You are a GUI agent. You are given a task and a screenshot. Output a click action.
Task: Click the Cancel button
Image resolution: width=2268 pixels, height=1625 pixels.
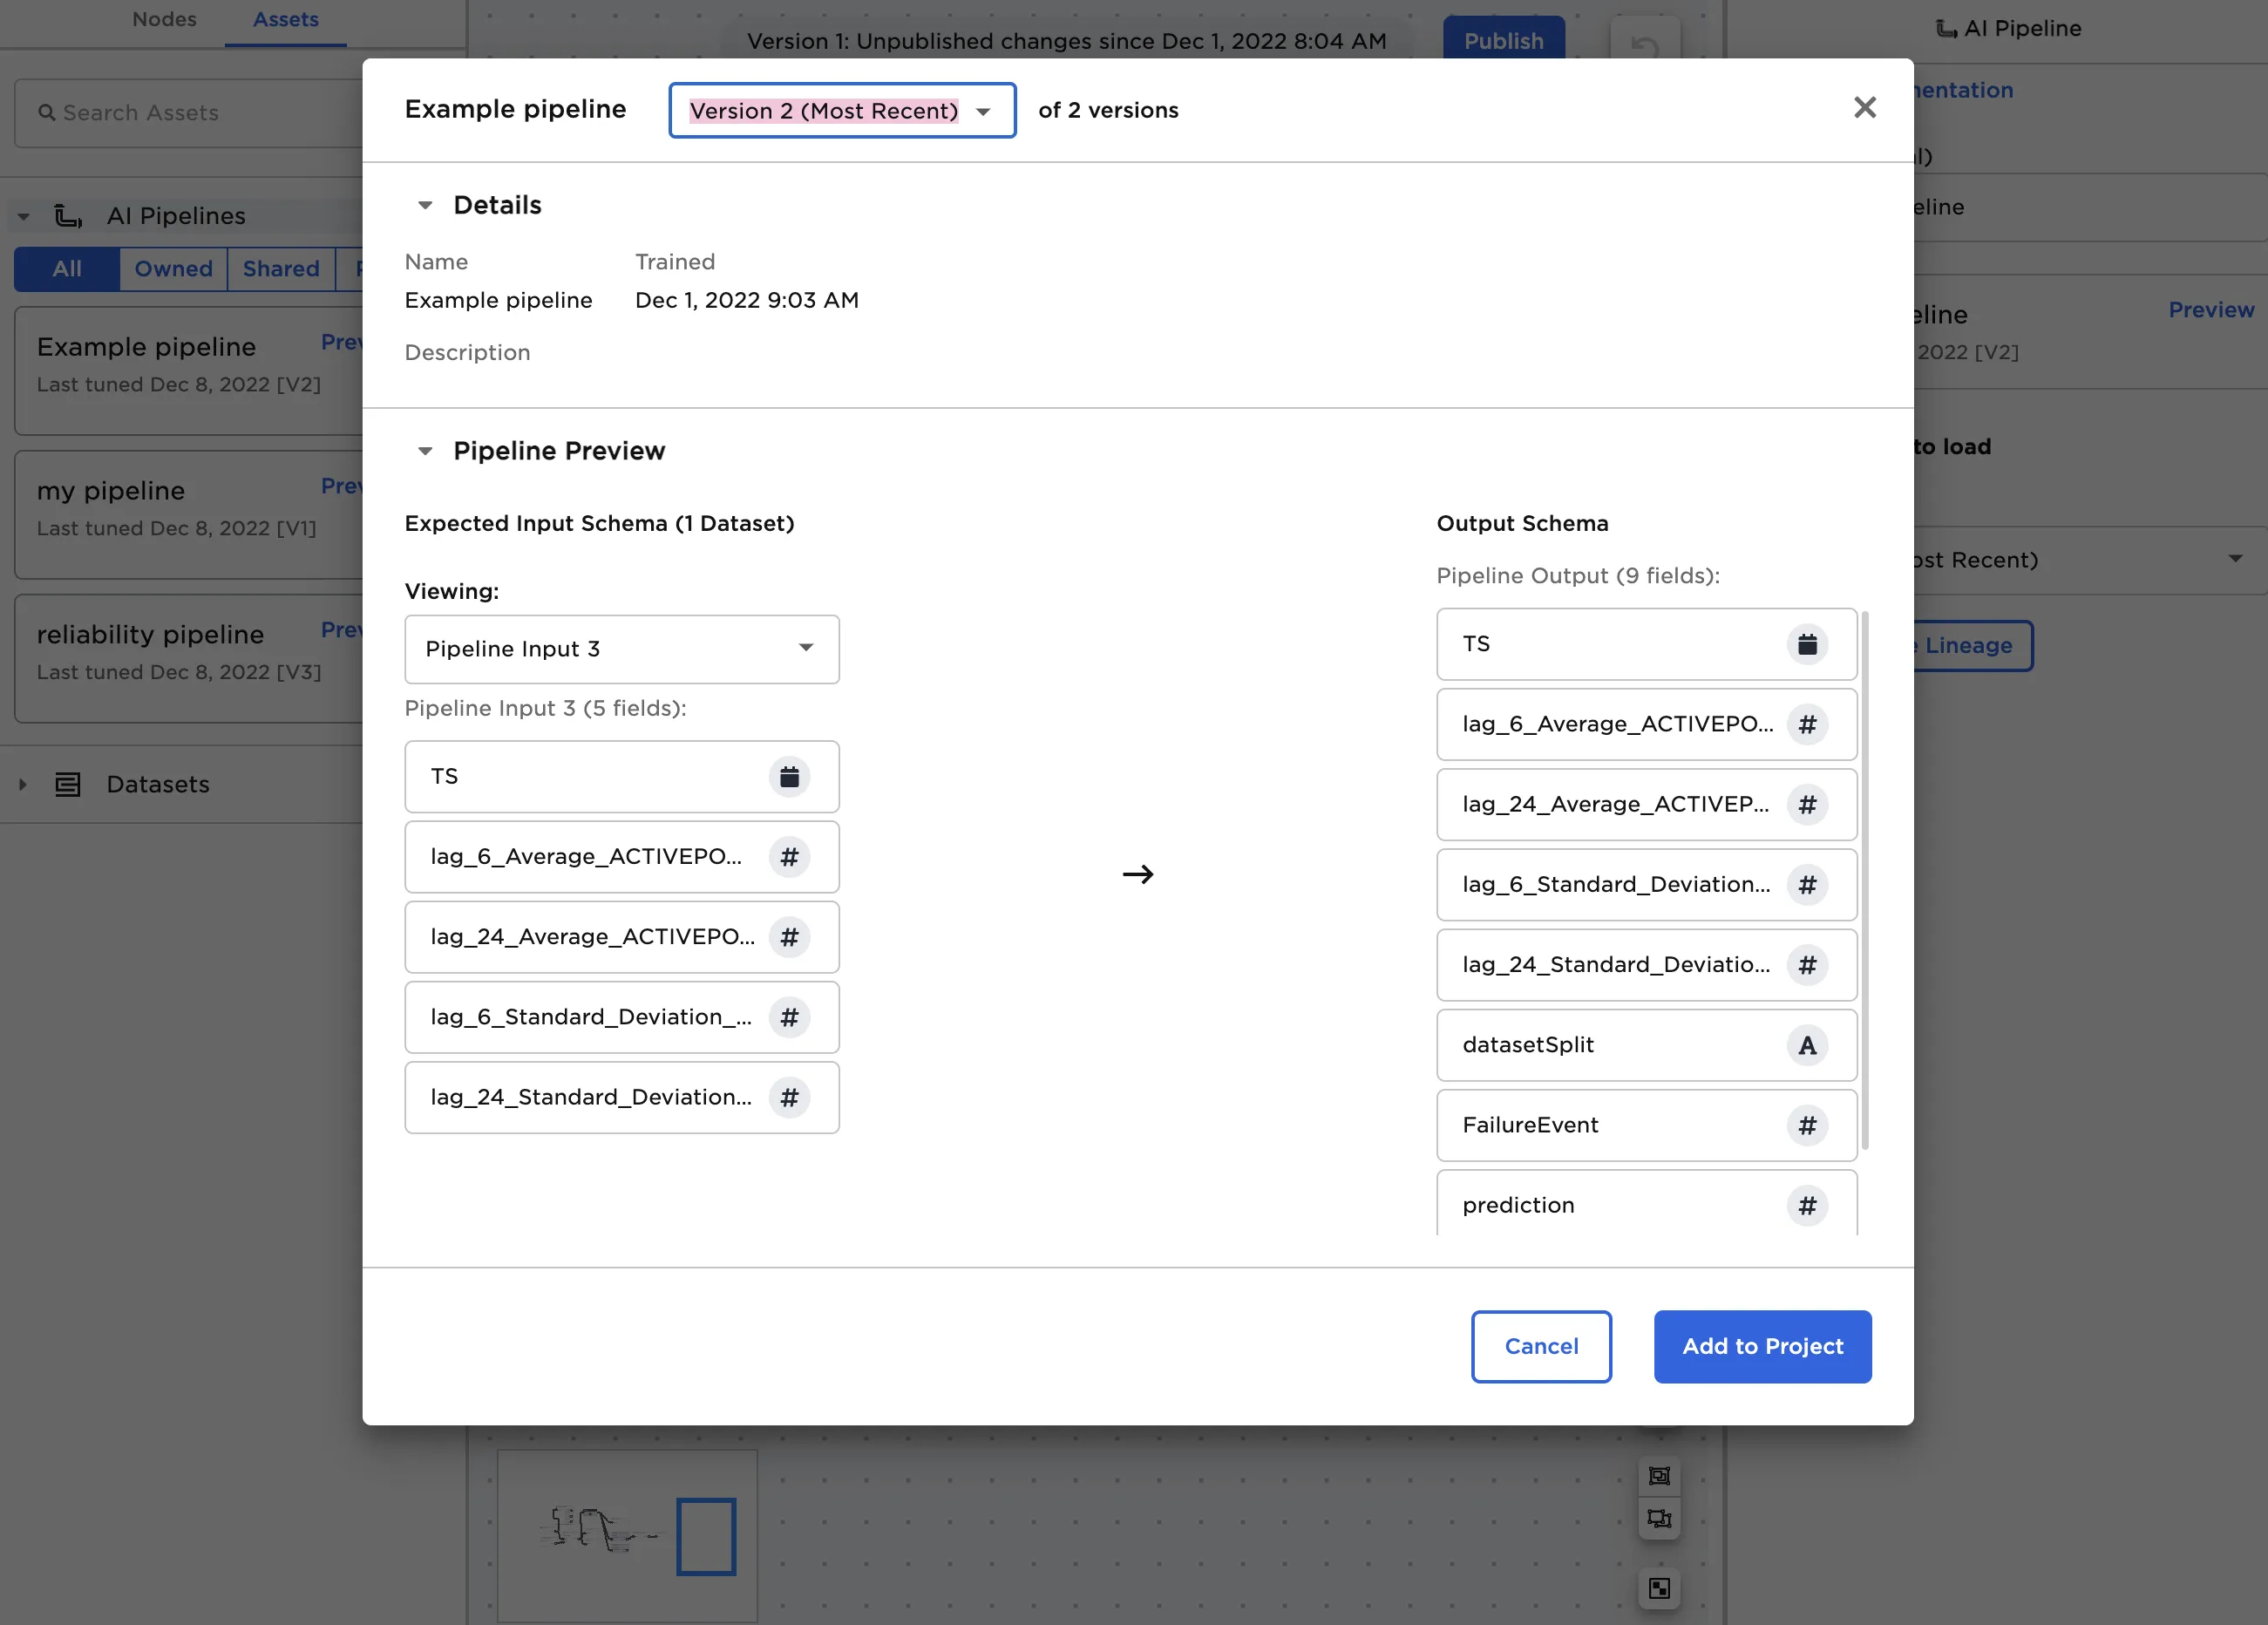(1540, 1346)
